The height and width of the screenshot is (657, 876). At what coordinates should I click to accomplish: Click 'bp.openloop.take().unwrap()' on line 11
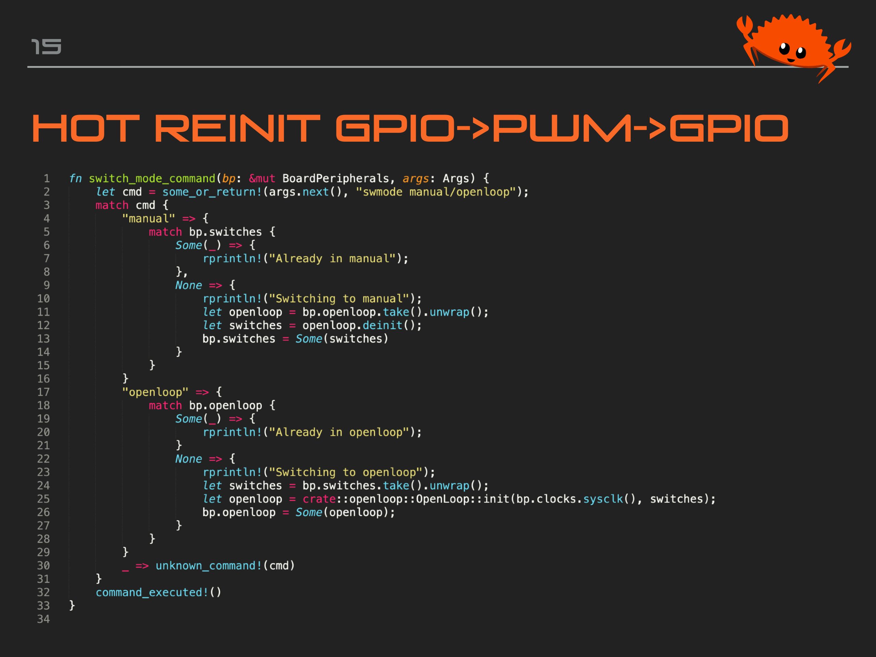(392, 312)
